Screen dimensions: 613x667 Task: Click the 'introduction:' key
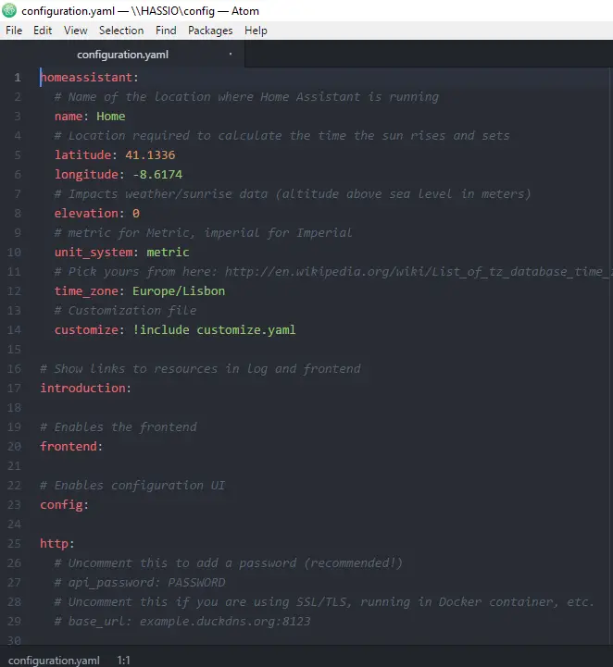click(x=85, y=389)
